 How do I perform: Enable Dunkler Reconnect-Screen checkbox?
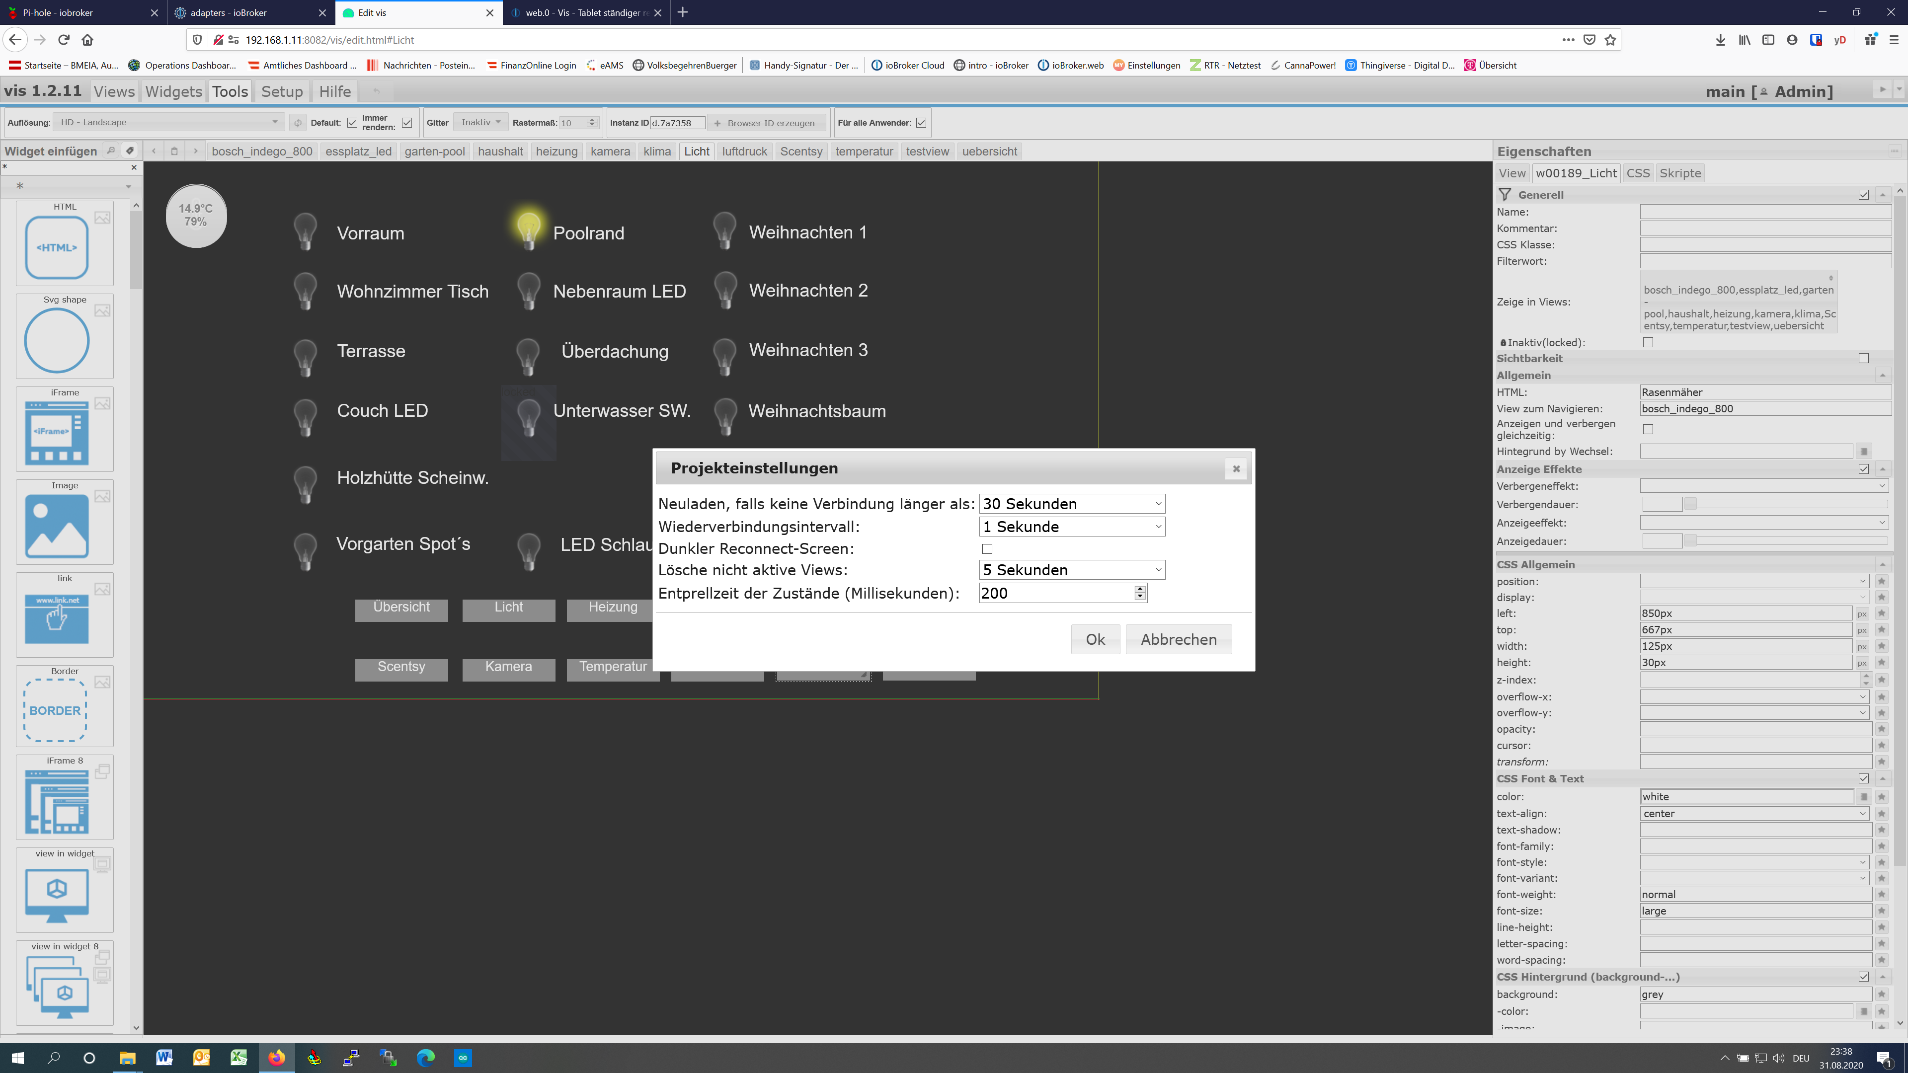click(987, 549)
